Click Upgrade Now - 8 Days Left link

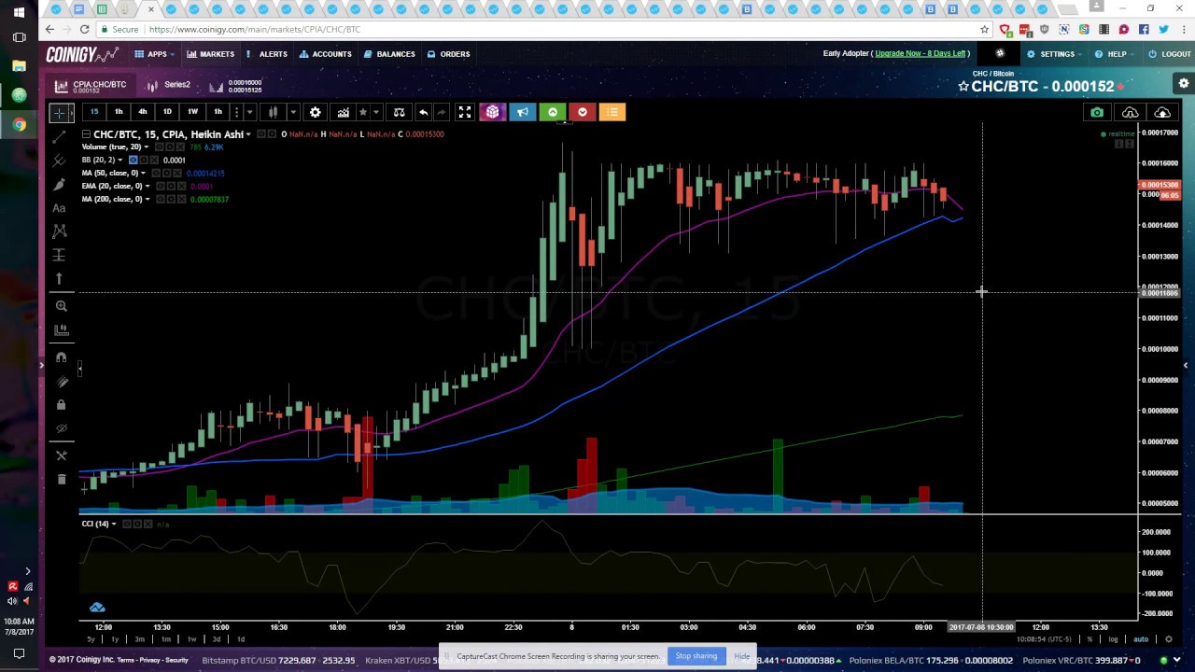click(x=920, y=53)
